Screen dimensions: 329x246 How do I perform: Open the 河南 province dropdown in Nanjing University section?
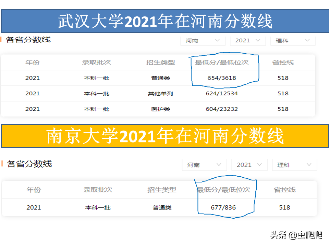[x=204, y=165]
